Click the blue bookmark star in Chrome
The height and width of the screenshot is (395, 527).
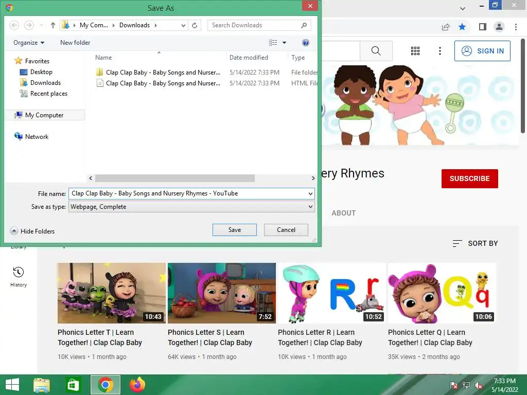coord(462,27)
